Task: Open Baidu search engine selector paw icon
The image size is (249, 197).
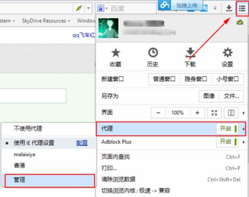Action: click(x=101, y=8)
